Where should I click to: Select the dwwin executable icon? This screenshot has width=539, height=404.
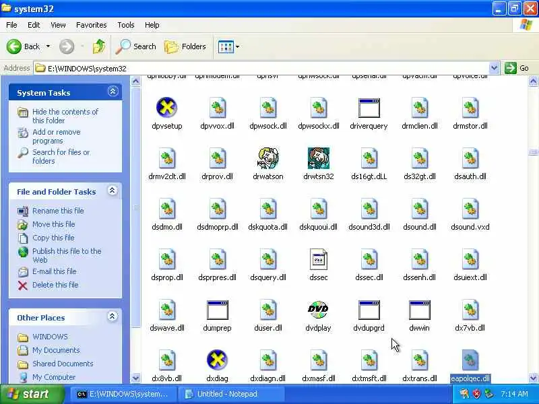419,310
